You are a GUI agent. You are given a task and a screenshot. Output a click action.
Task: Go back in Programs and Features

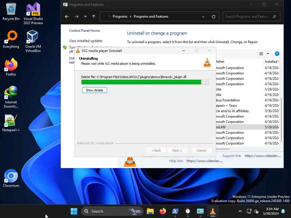coord(67,16)
